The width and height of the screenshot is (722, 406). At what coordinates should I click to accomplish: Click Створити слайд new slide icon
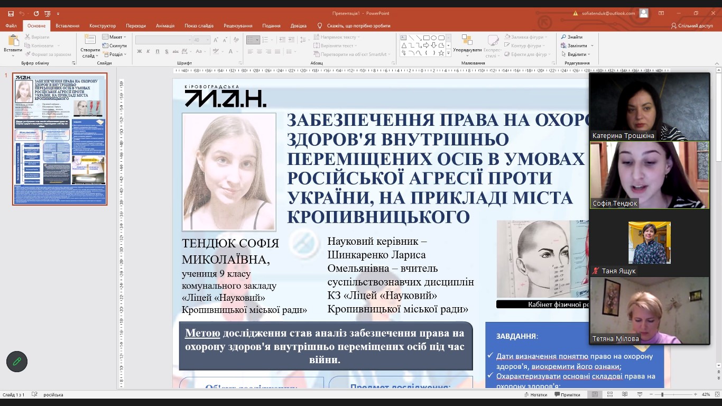[90, 41]
